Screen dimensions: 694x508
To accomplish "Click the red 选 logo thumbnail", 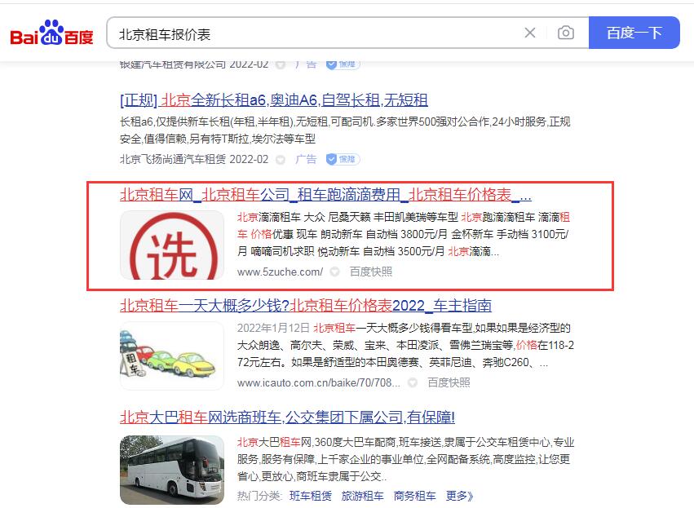I will click(172, 245).
